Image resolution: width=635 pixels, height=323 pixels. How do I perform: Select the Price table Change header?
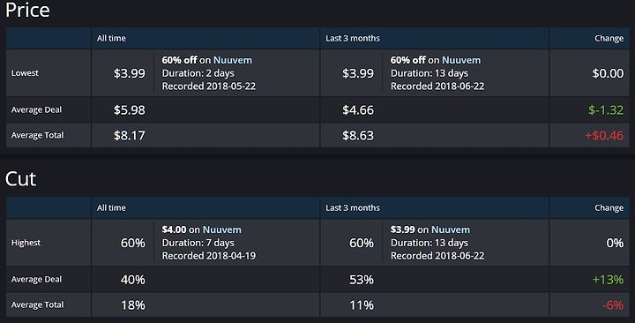coord(609,39)
